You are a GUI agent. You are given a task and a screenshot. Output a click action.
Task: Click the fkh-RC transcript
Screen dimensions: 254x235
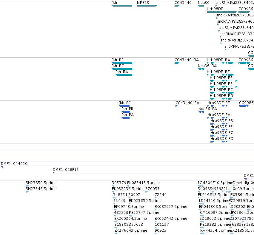(x=122, y=69)
